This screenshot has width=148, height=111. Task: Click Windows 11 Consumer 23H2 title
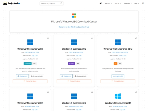tap(30, 49)
